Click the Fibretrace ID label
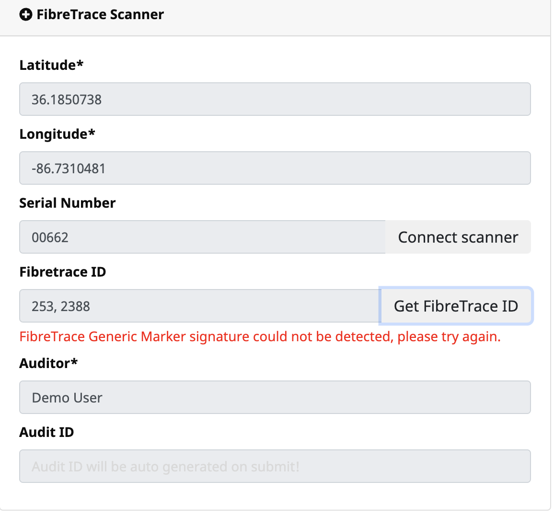 [62, 272]
